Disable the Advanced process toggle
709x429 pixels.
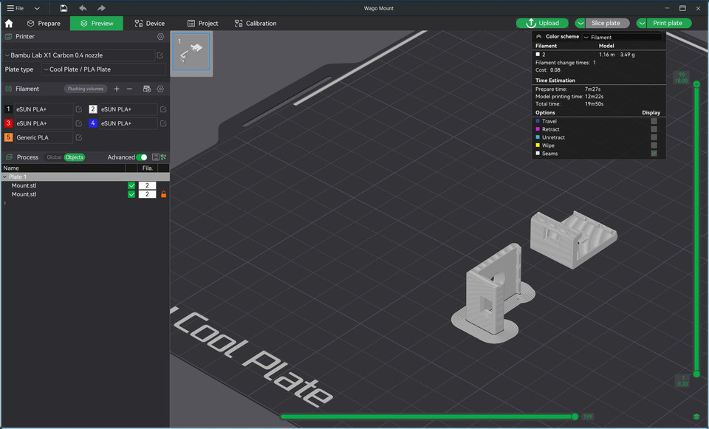(x=140, y=157)
